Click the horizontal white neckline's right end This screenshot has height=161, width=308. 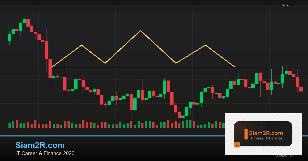(258, 67)
